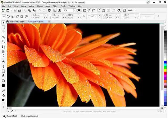Toggle object marquee visibility

103,10
